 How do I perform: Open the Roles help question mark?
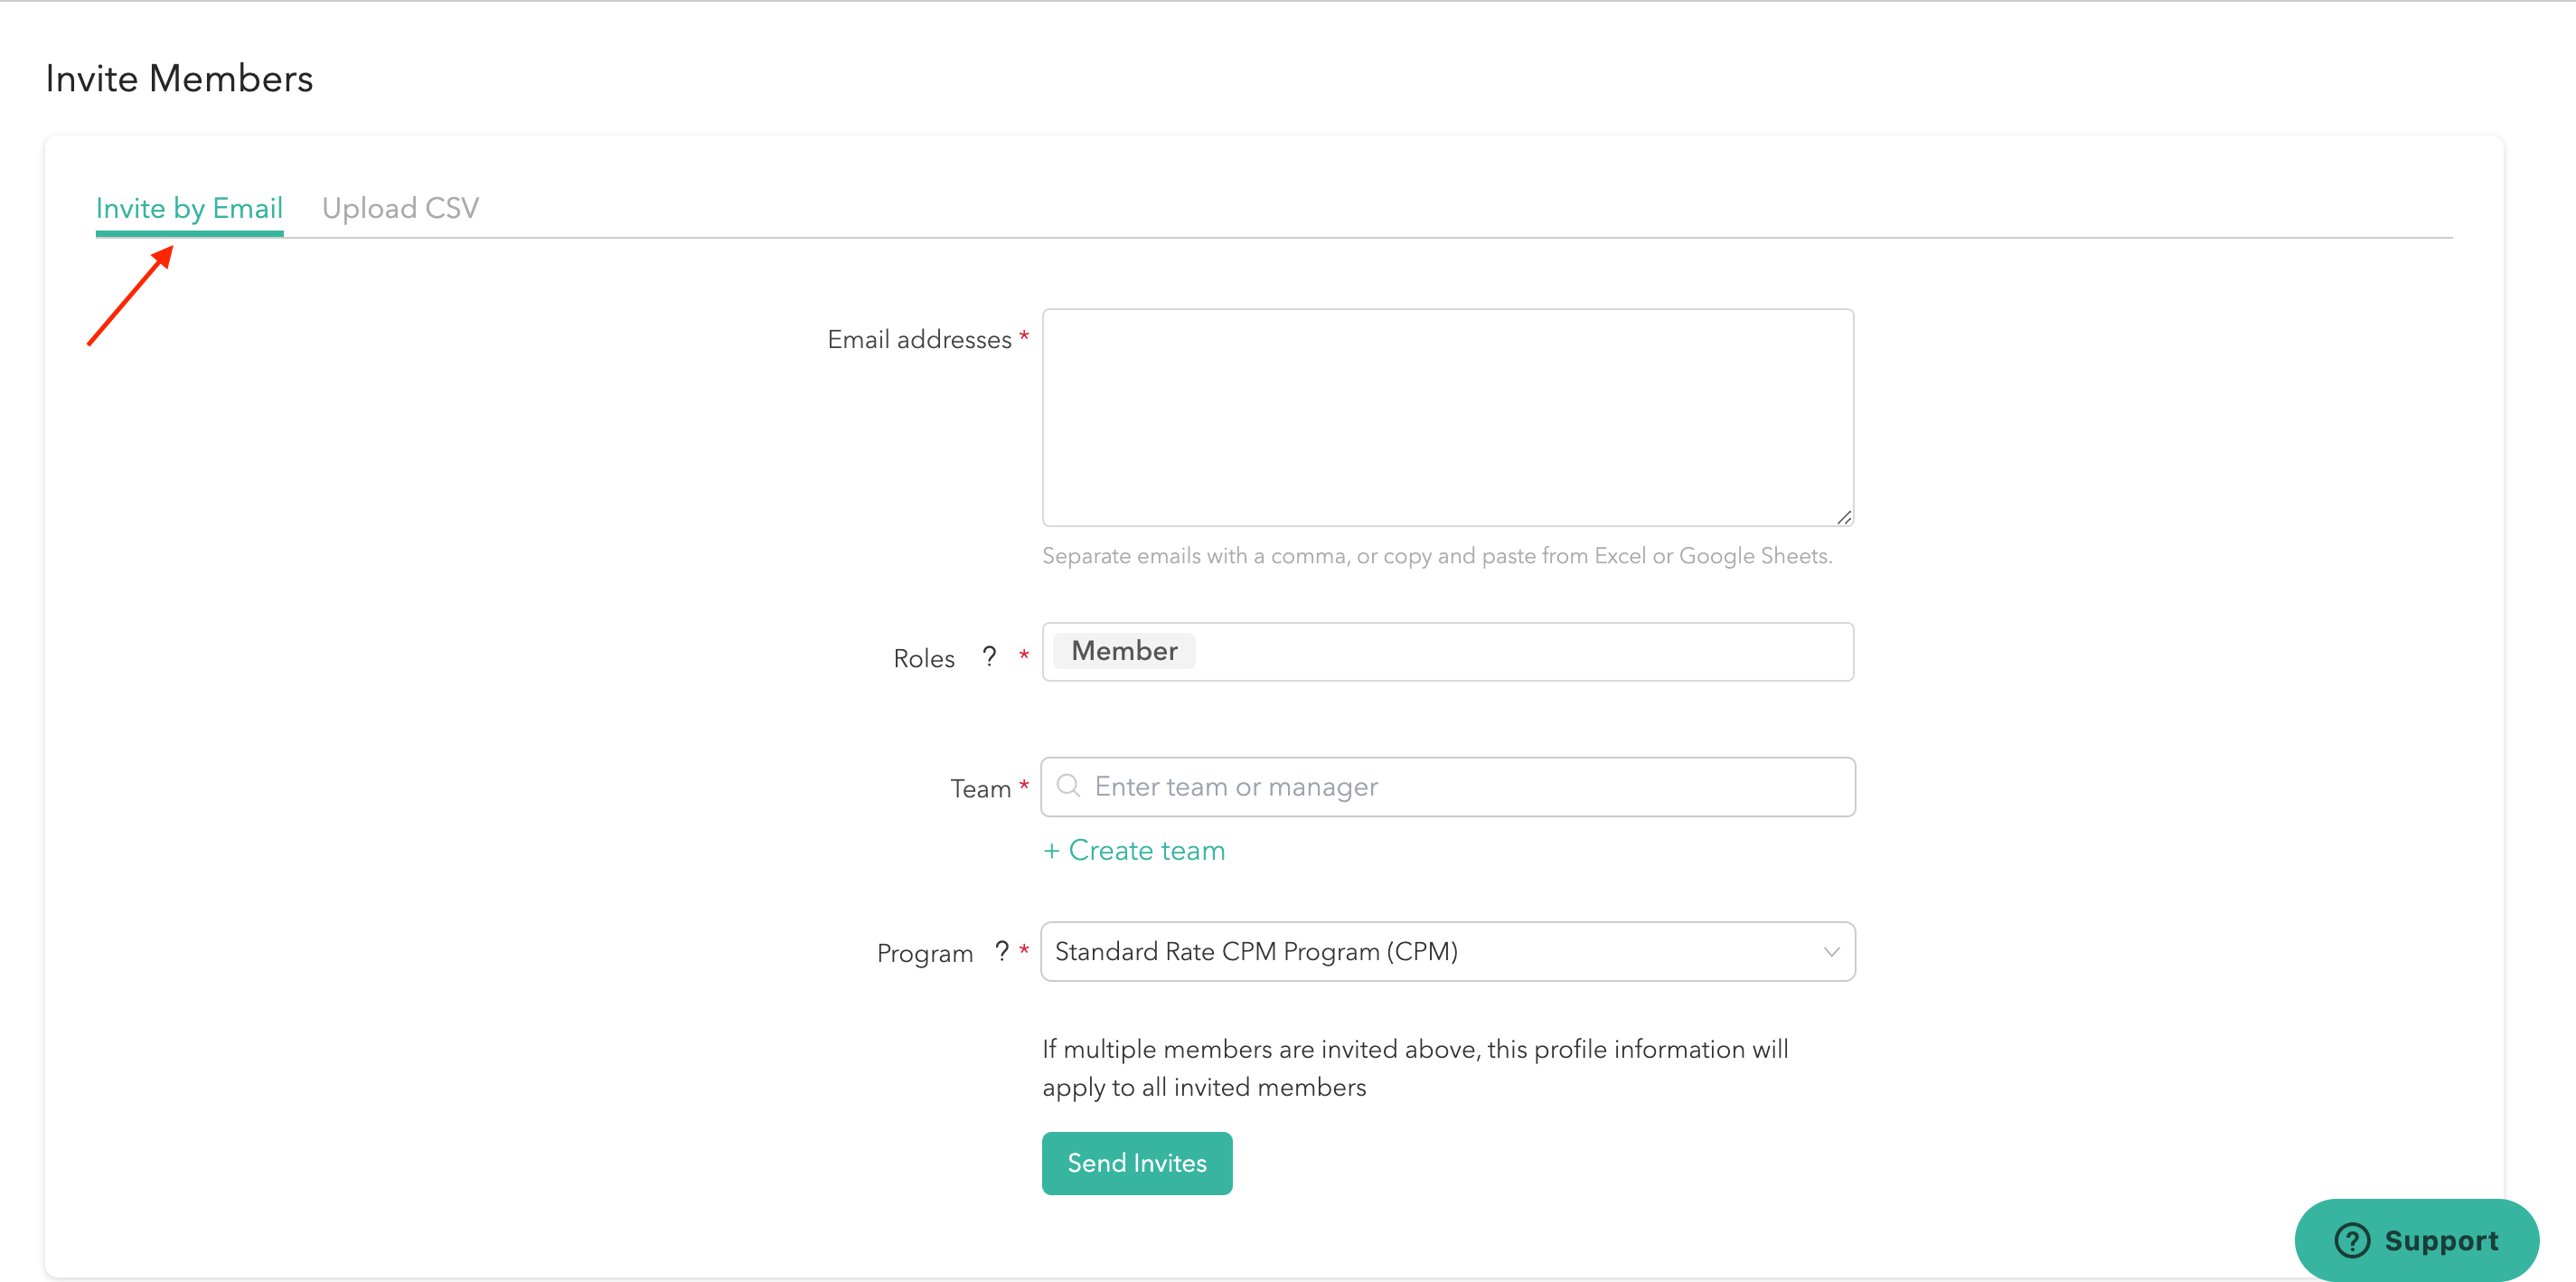(989, 656)
